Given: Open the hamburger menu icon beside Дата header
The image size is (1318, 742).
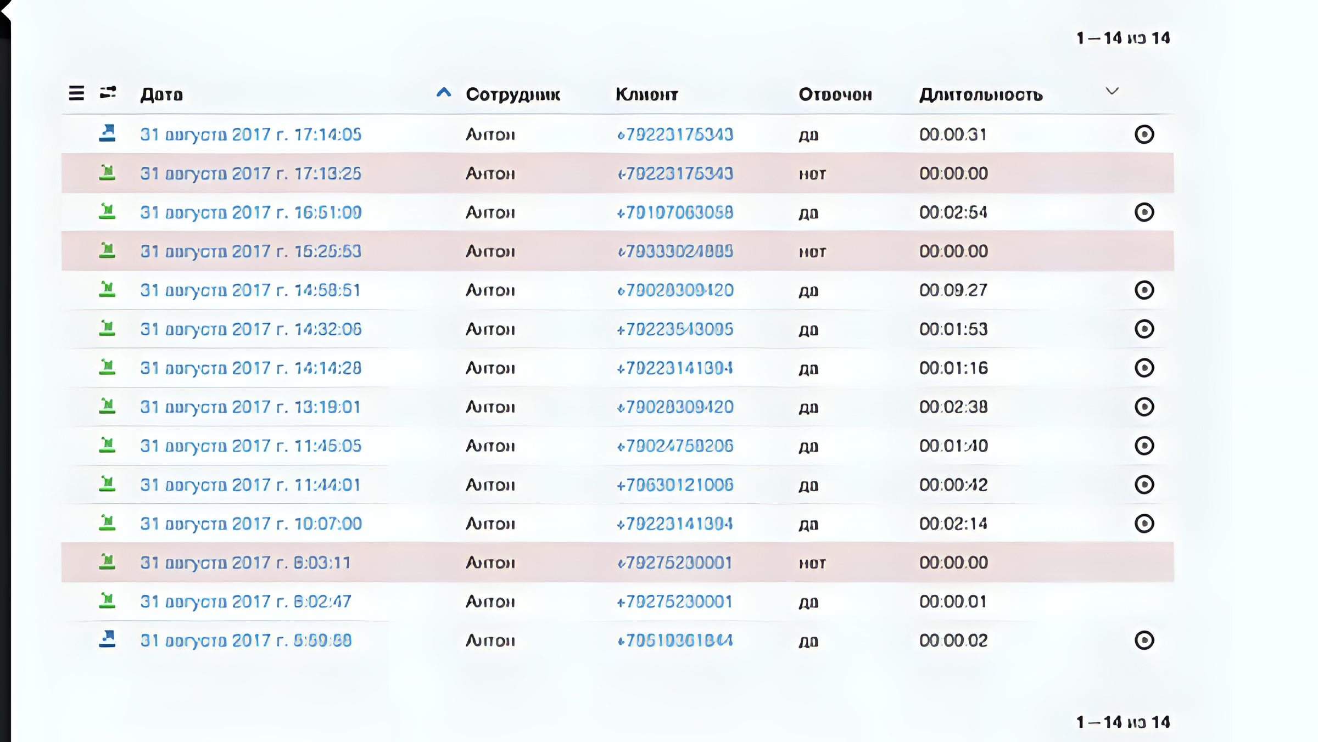Looking at the screenshot, I should pyautogui.click(x=76, y=93).
